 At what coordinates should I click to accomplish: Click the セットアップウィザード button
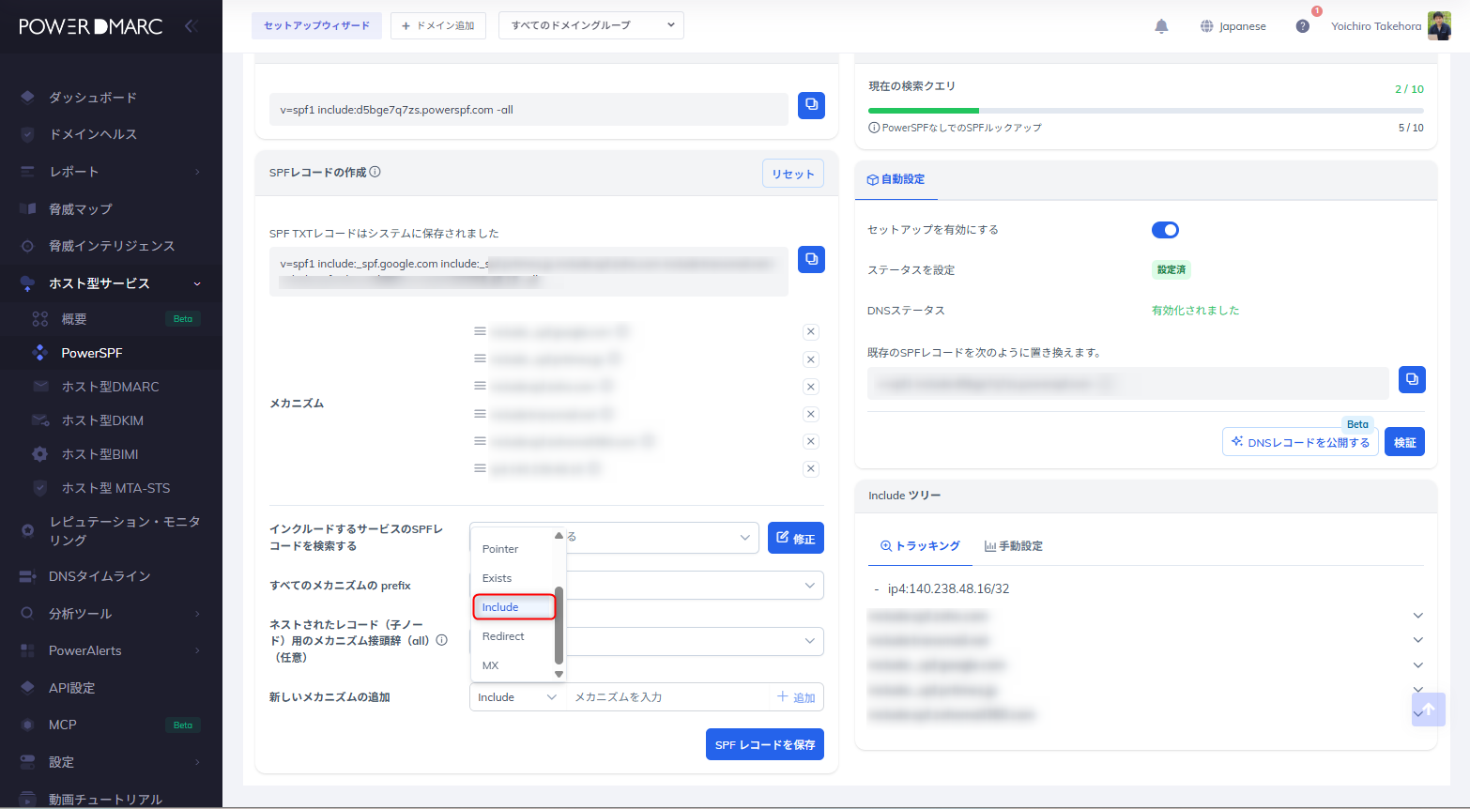point(316,25)
